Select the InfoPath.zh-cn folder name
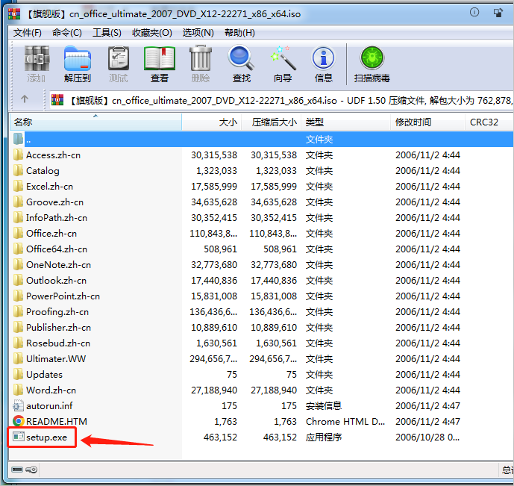 57,218
